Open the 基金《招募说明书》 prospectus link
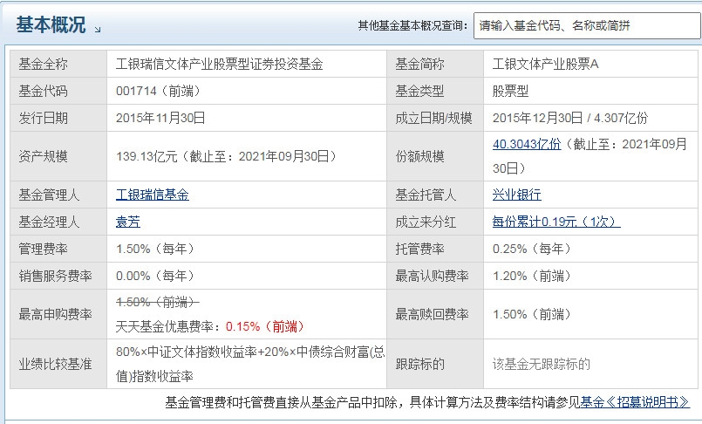702x424 pixels. click(635, 402)
